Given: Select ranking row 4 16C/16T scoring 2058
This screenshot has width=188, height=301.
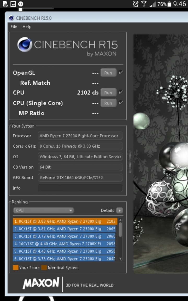Looking at the screenshot, I should 64,244.
